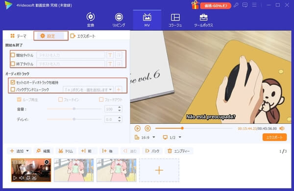Decrease ディレイ value with down arrow

coord(120,120)
